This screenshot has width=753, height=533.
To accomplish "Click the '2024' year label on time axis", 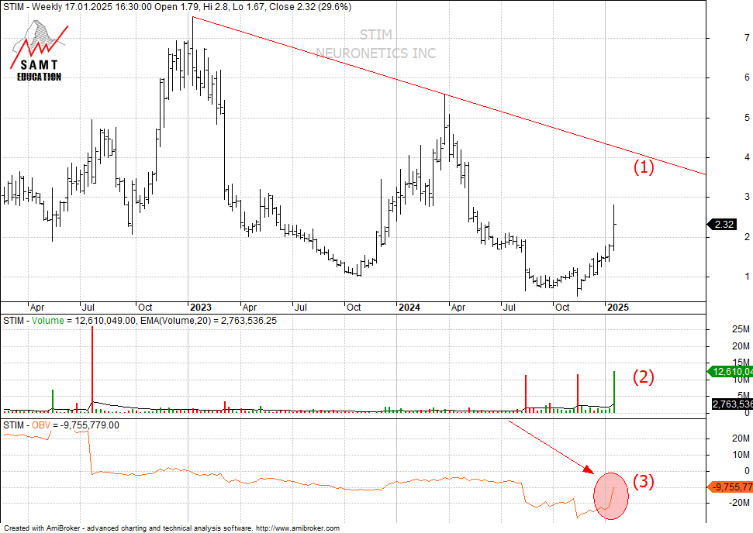I will (x=409, y=308).
